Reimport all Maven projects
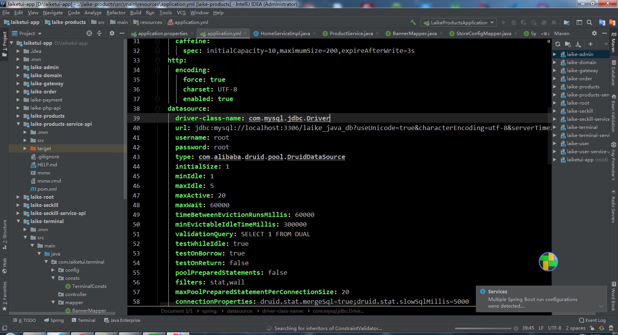The image size is (618, 335). click(558, 44)
